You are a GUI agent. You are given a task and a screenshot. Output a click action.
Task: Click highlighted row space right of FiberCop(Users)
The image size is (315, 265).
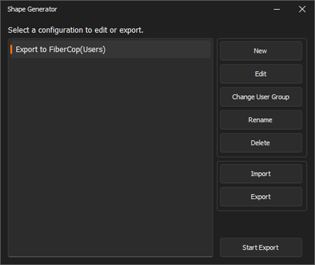point(158,50)
